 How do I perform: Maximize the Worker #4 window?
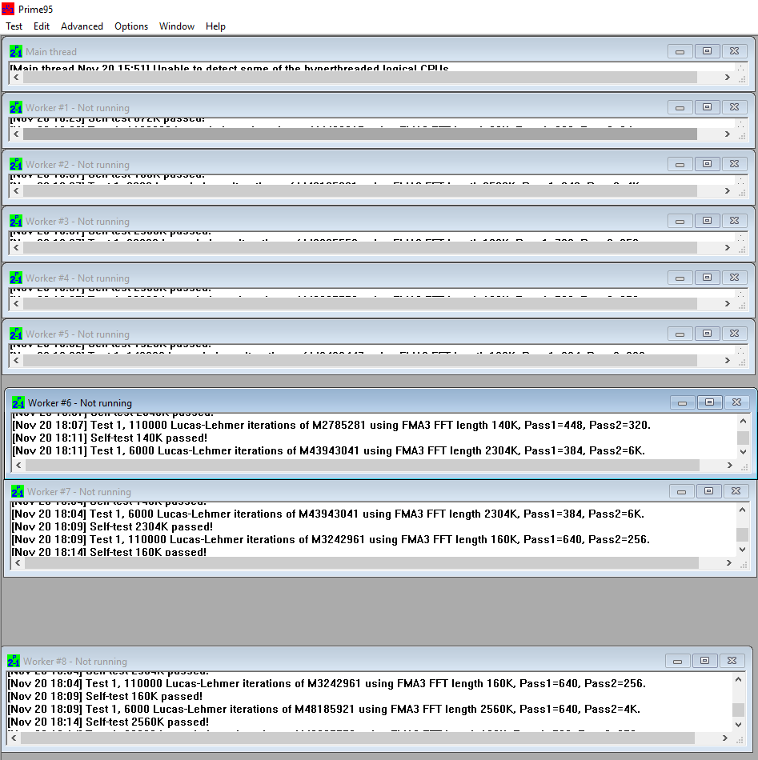pyautogui.click(x=707, y=278)
